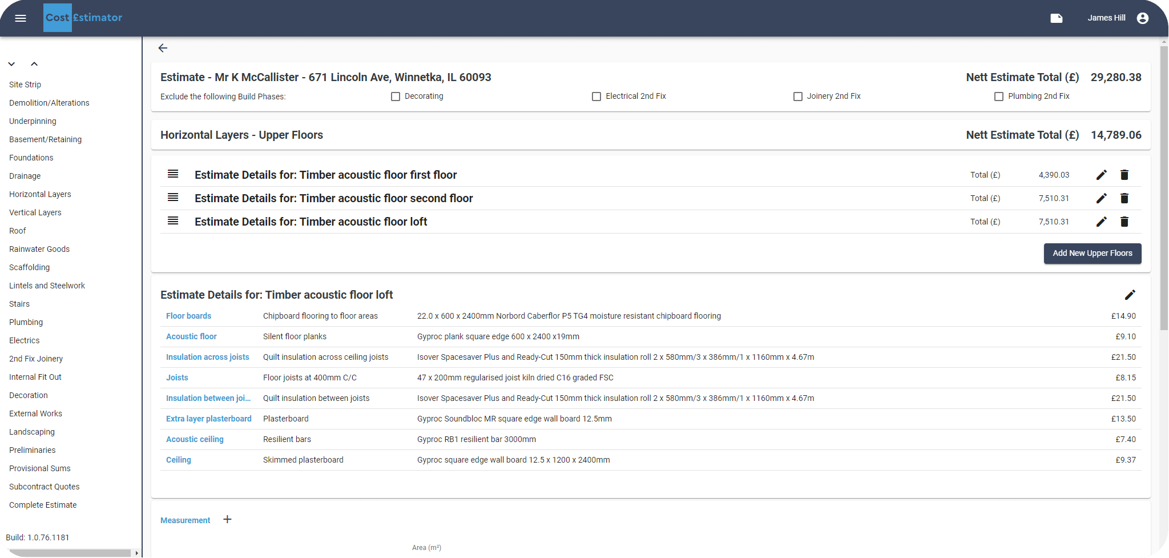Open Preliminaries in sidebar
The height and width of the screenshot is (558, 1169).
tap(33, 450)
